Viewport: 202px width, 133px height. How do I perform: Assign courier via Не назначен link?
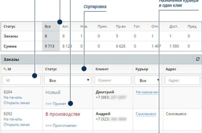(x=147, y=93)
